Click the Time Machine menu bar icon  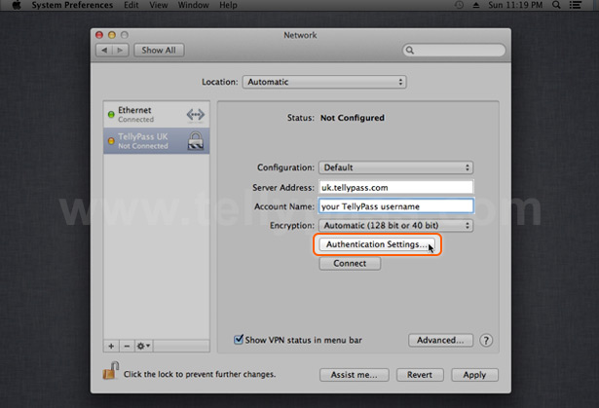[x=459, y=5]
